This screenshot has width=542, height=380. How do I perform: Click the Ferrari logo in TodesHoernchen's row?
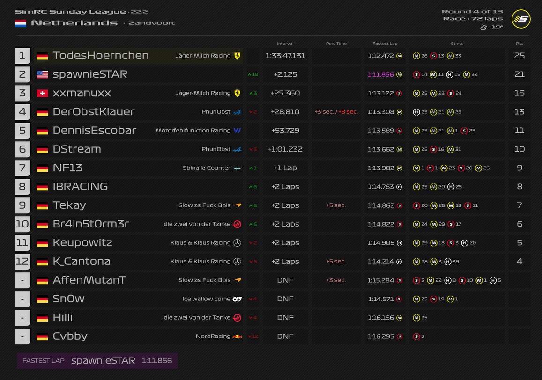pos(237,56)
